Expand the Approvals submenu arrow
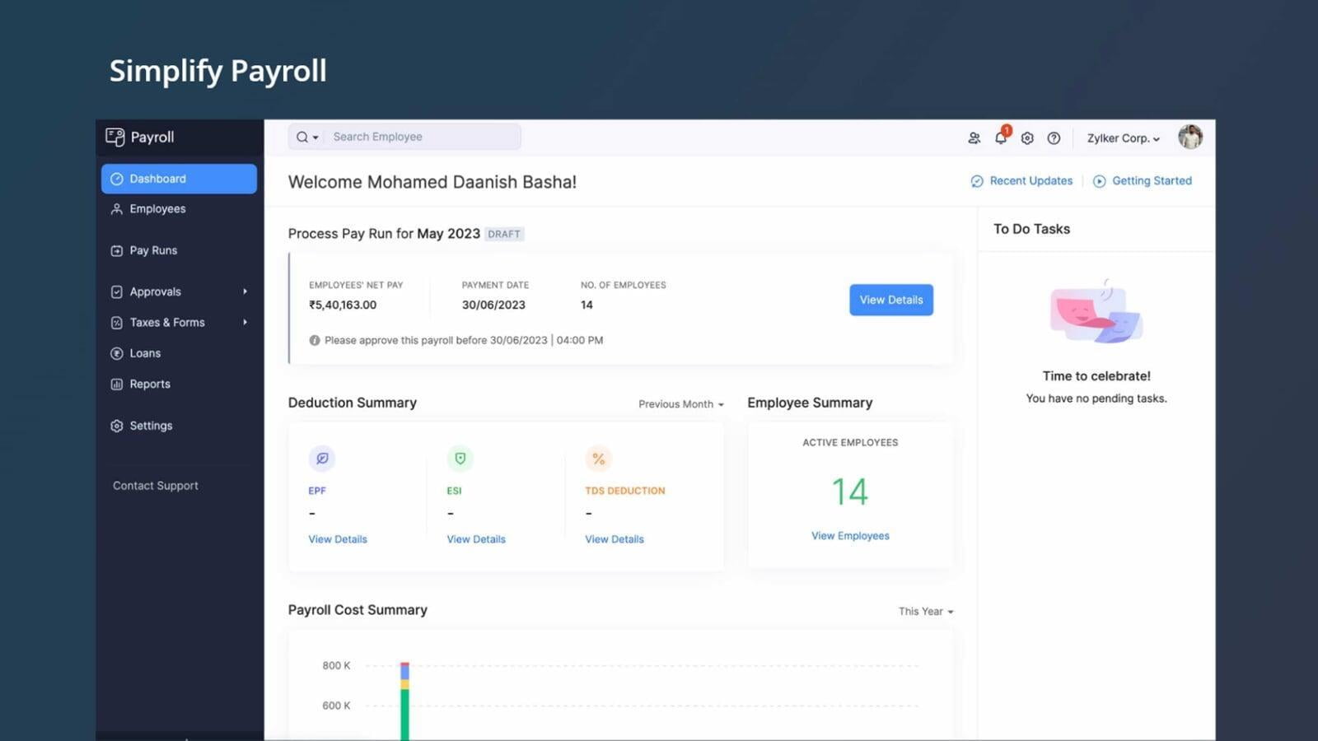 click(x=245, y=291)
